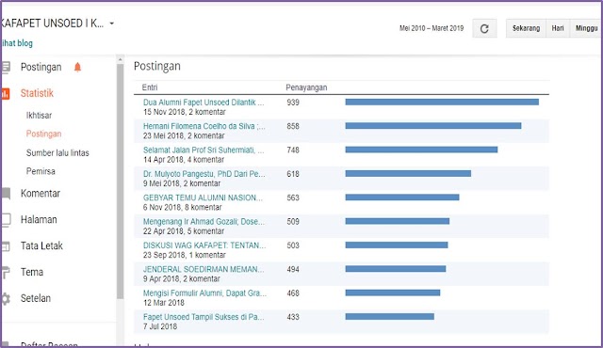
Task: Click the Tata Letak layout icon
Action: point(6,245)
